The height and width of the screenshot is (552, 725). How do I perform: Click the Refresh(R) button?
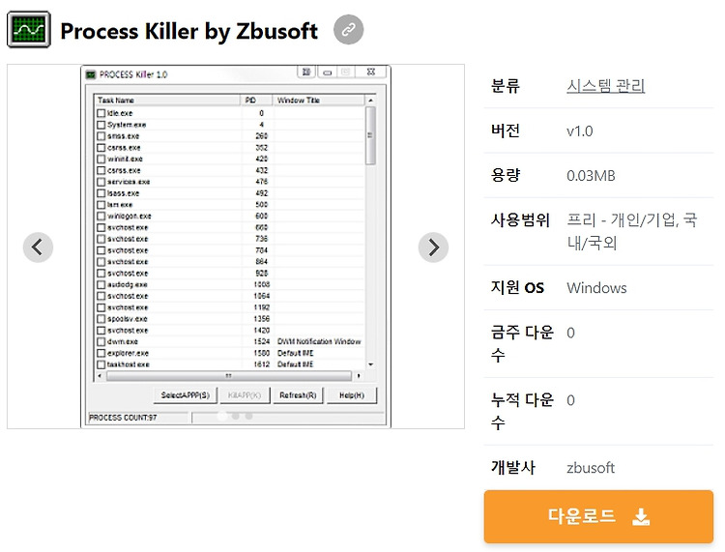298,395
